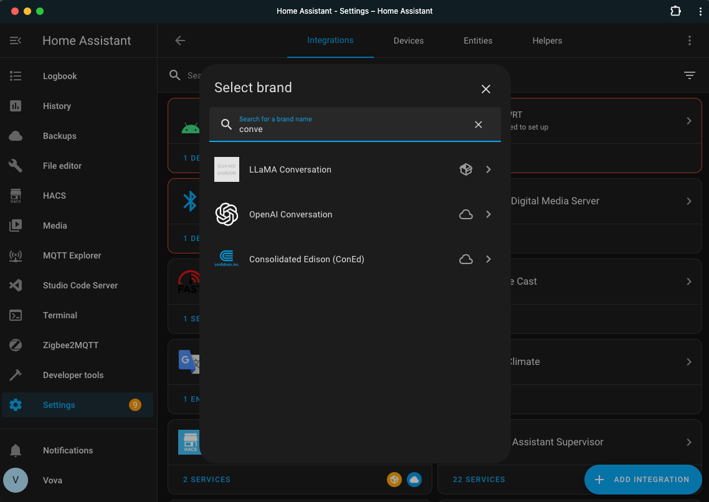Open the Helpers tab
Screen dimensions: 709x502
547,40
